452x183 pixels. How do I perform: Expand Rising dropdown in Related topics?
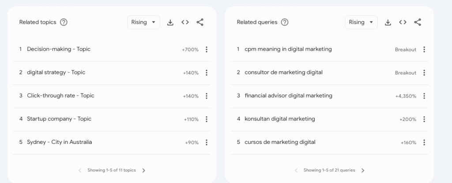click(x=143, y=22)
